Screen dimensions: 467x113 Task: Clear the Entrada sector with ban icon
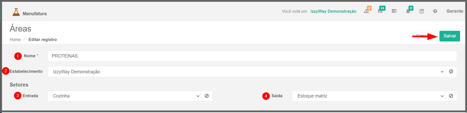pos(207,96)
